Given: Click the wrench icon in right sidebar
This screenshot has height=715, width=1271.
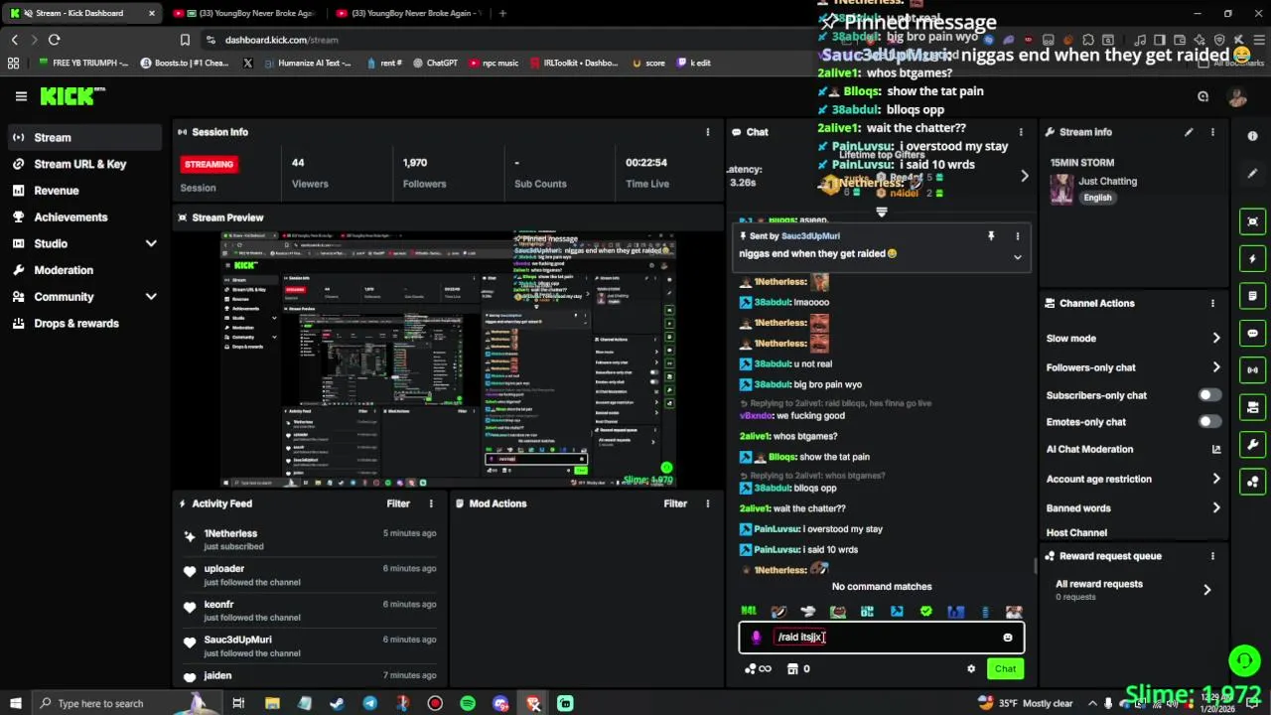Looking at the screenshot, I should 1252,444.
